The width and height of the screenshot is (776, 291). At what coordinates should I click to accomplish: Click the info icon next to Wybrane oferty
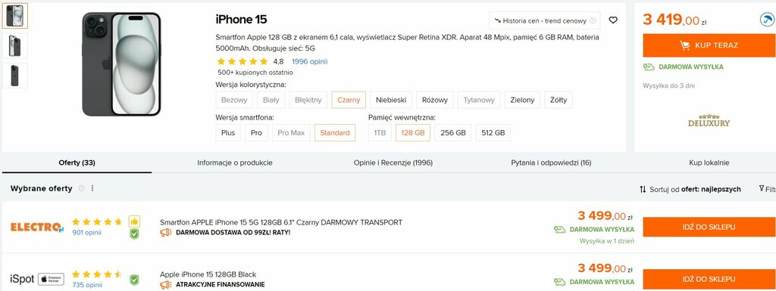pos(82,188)
